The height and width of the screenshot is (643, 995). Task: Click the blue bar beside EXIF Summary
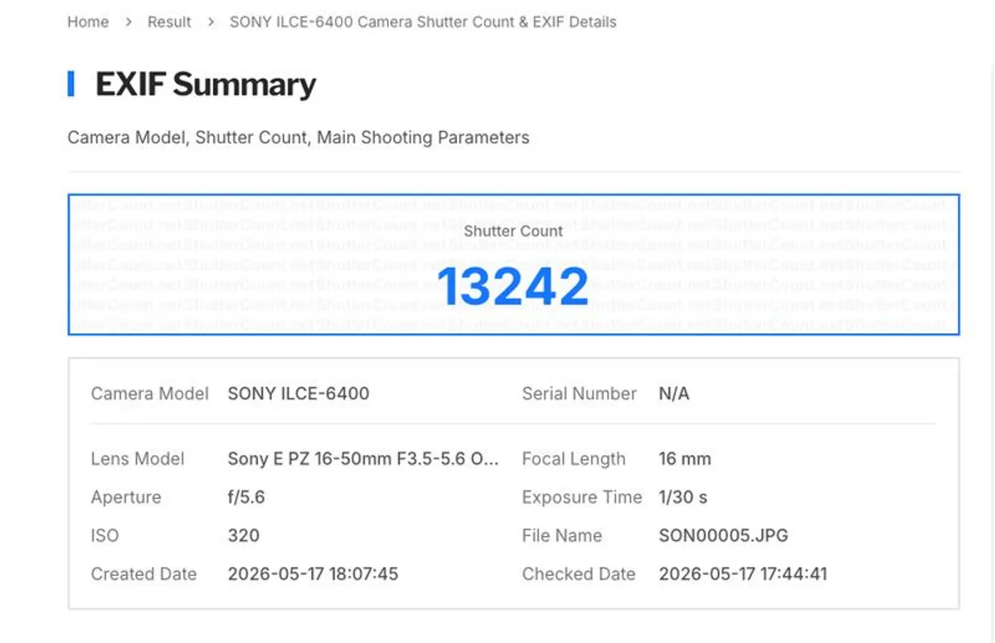(71, 84)
